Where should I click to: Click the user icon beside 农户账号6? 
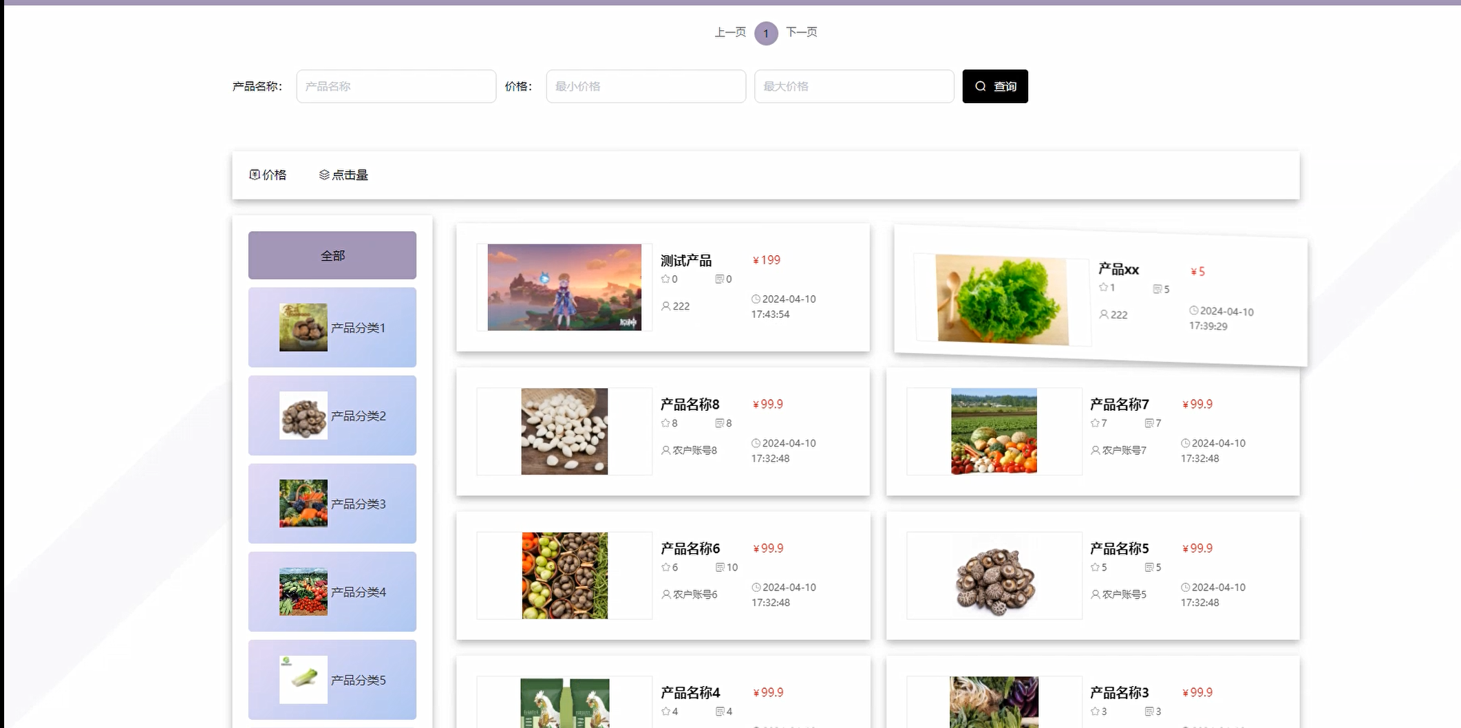coord(665,594)
